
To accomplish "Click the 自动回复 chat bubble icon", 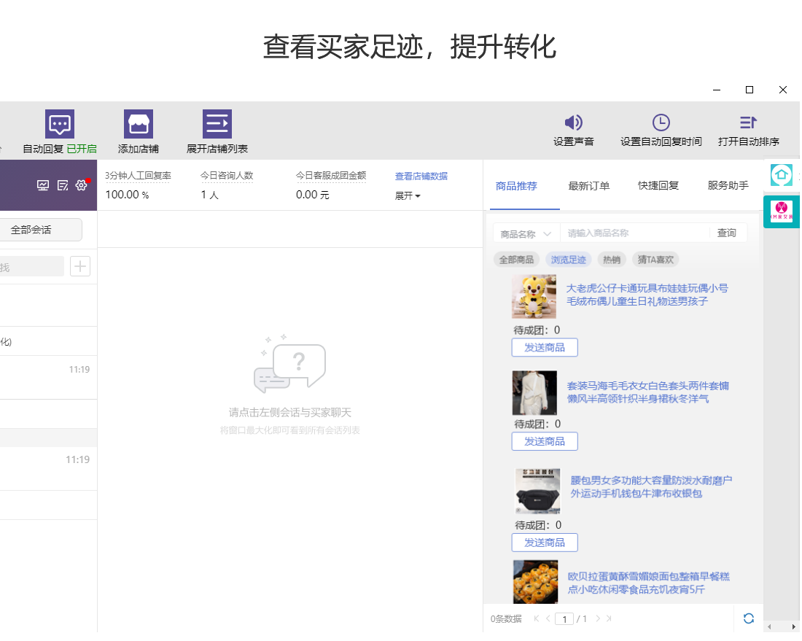I will [59, 125].
